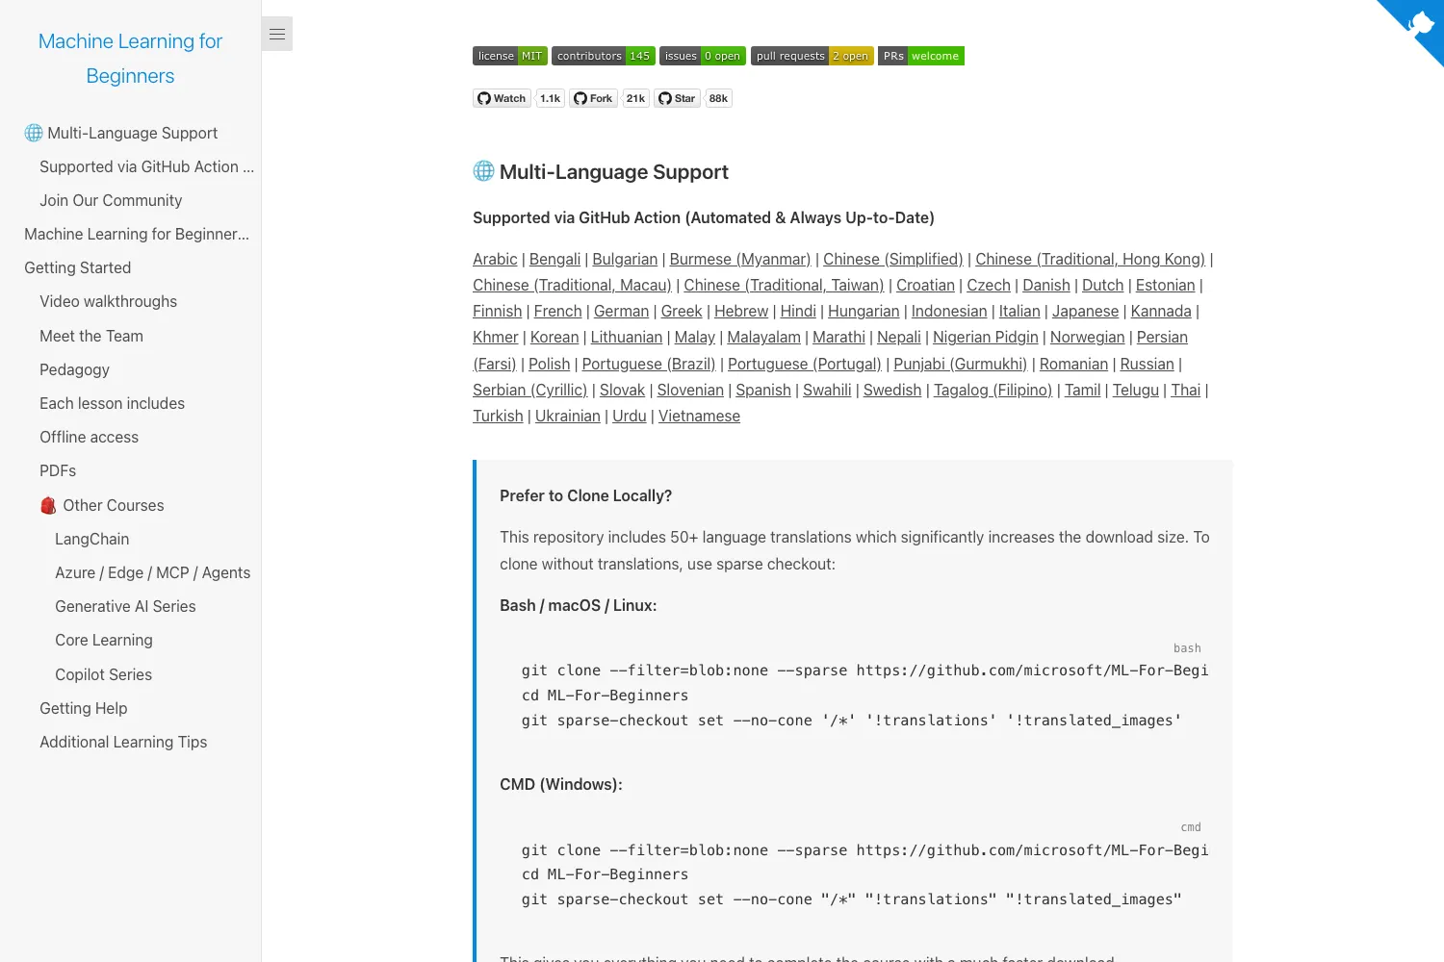Screen dimensions: 1444x962
Task: Select Getting Started in the sidebar
Action: pyautogui.click(x=77, y=267)
